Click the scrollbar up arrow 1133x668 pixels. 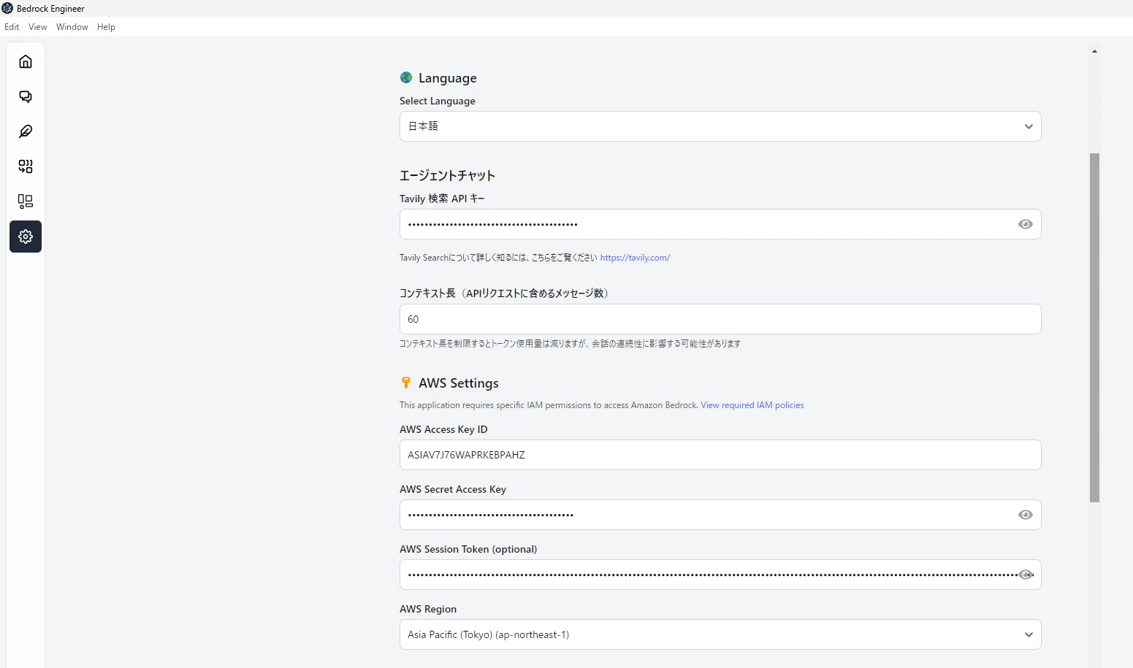(x=1094, y=51)
